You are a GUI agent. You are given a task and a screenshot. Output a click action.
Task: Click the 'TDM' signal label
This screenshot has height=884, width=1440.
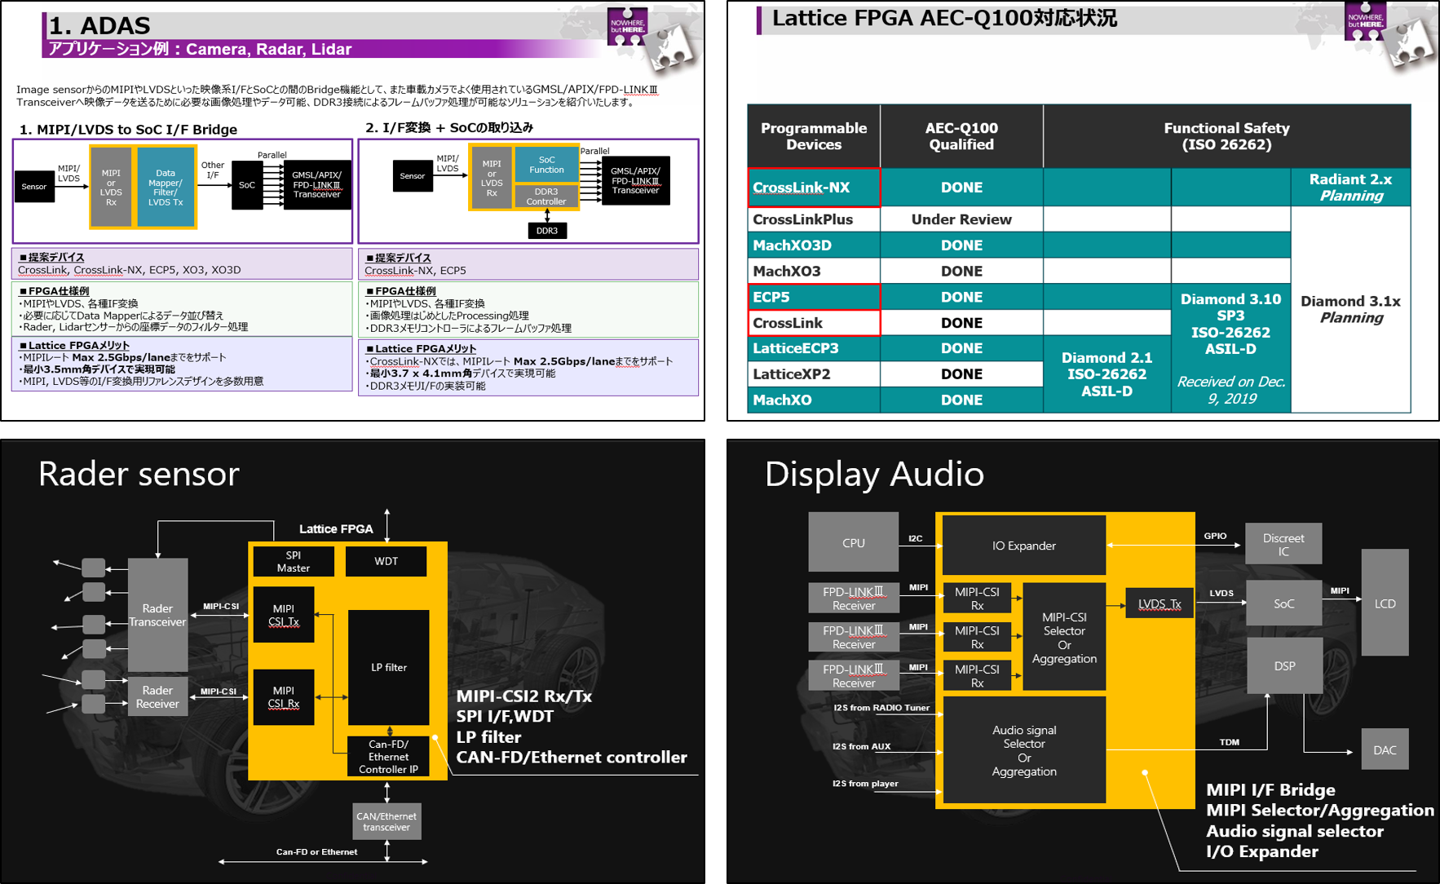click(1230, 742)
